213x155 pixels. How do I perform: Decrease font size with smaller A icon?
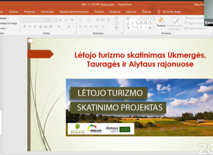click(x=66, y=20)
